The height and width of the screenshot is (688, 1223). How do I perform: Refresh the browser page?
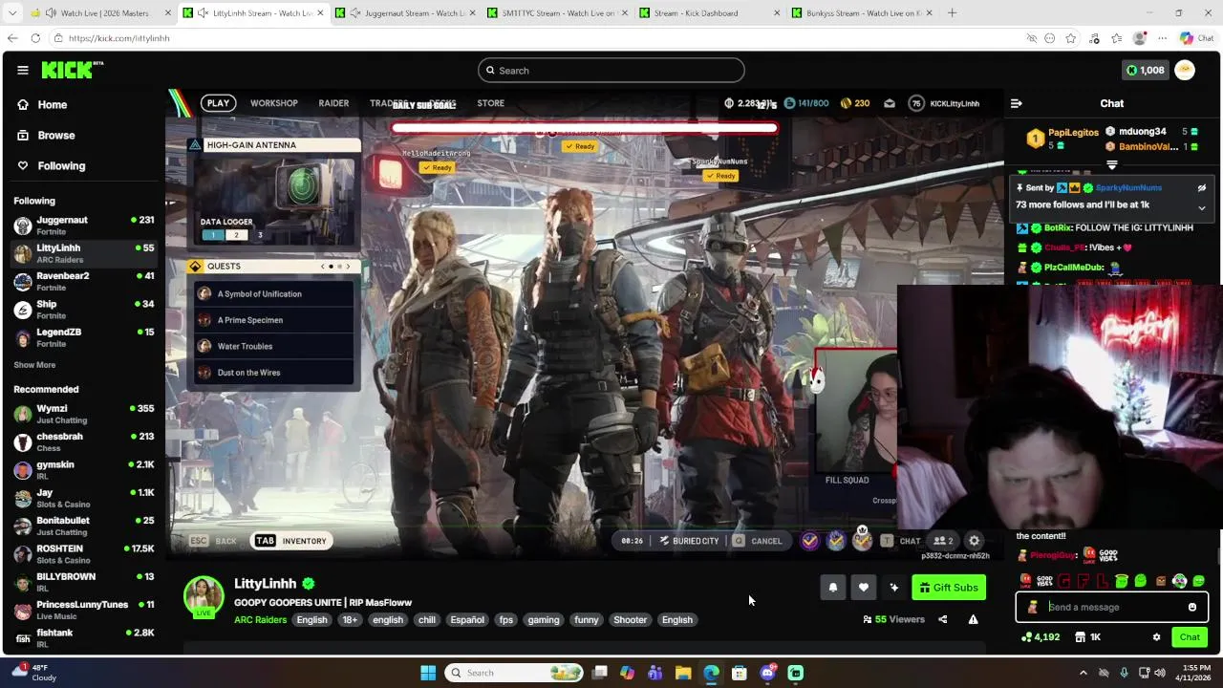35,38
